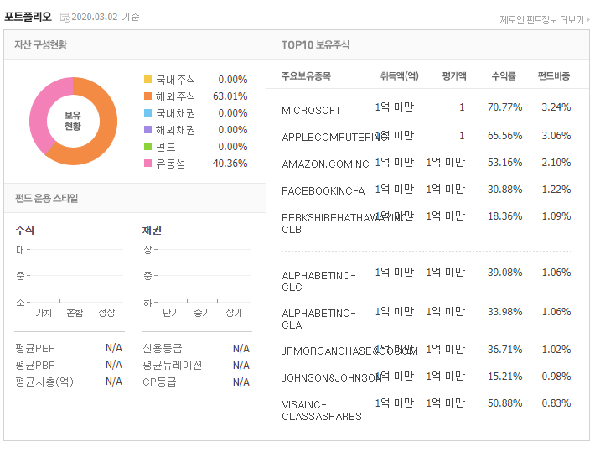The width and height of the screenshot is (605, 452).
Task: Click the 평가액 column header
Action: pyautogui.click(x=454, y=76)
